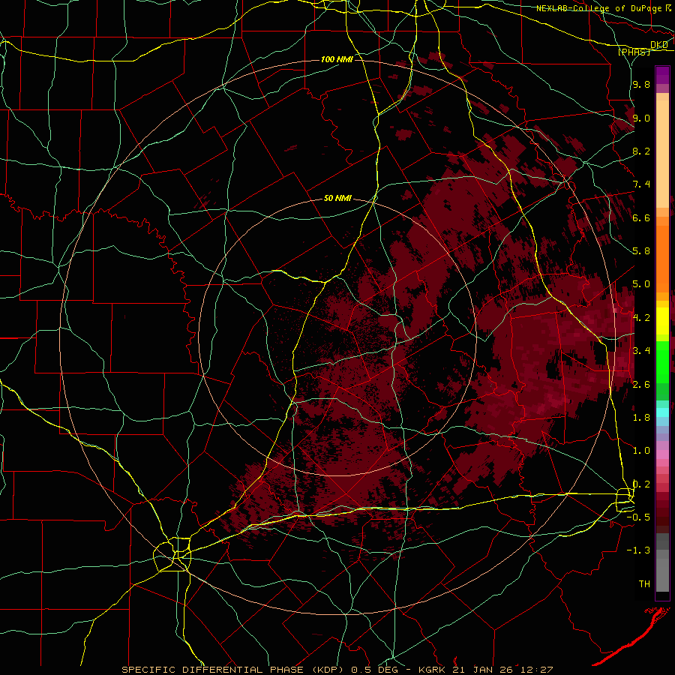Click the "NEXLAB-College of DuPage" credit text
The height and width of the screenshot is (675, 675).
600,8
